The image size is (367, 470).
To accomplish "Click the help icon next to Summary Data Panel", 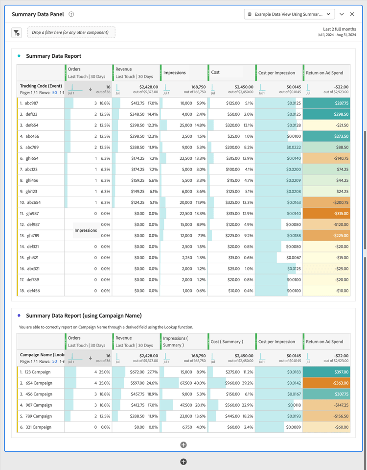I will (71, 15).
